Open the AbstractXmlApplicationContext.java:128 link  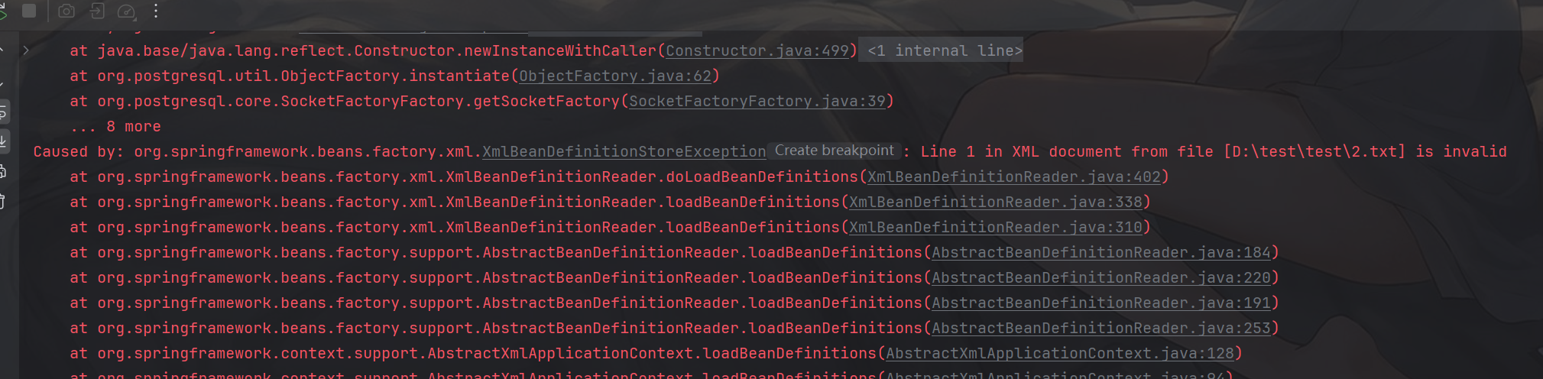[x=1059, y=353]
